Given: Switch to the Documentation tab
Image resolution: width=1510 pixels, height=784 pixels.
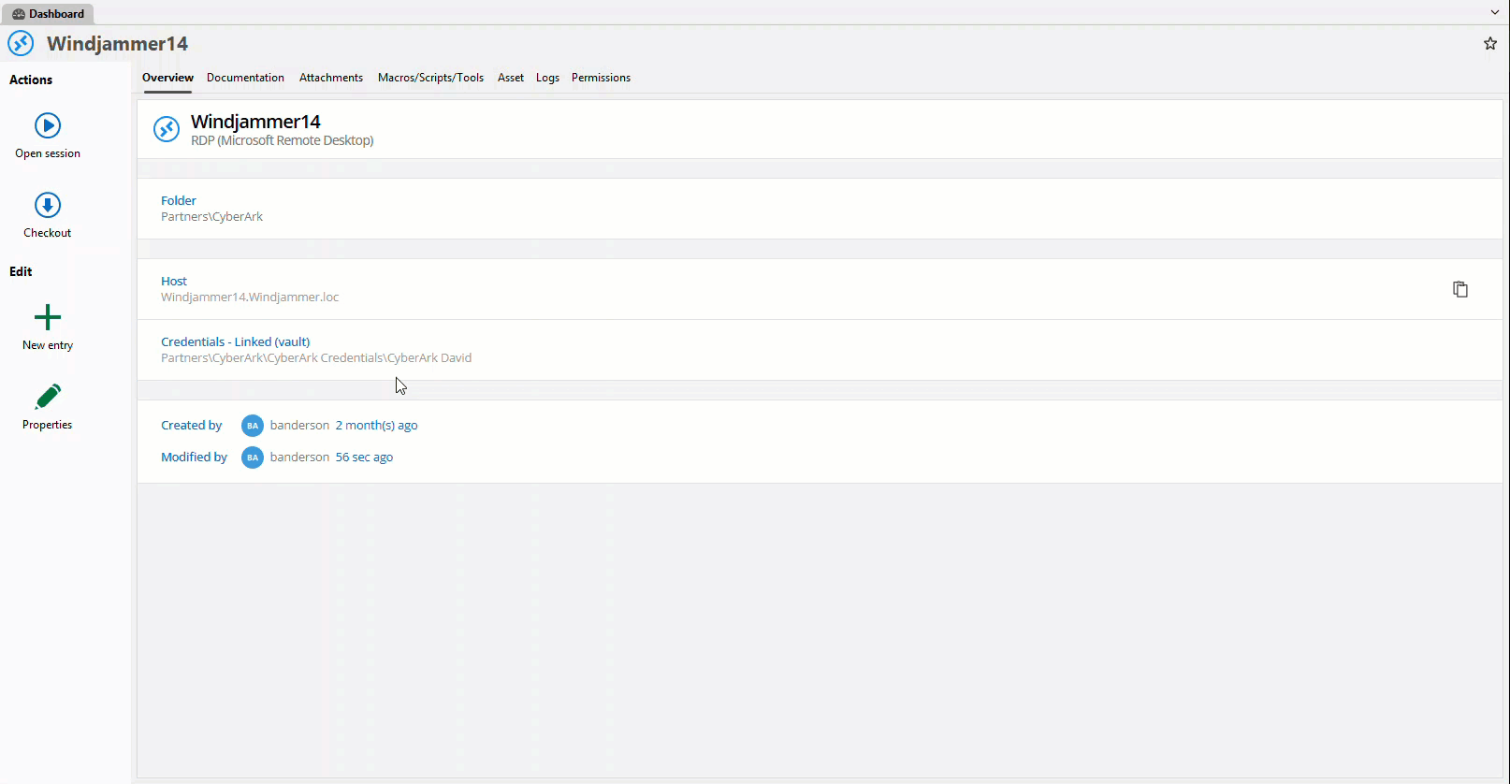Looking at the screenshot, I should (x=245, y=78).
